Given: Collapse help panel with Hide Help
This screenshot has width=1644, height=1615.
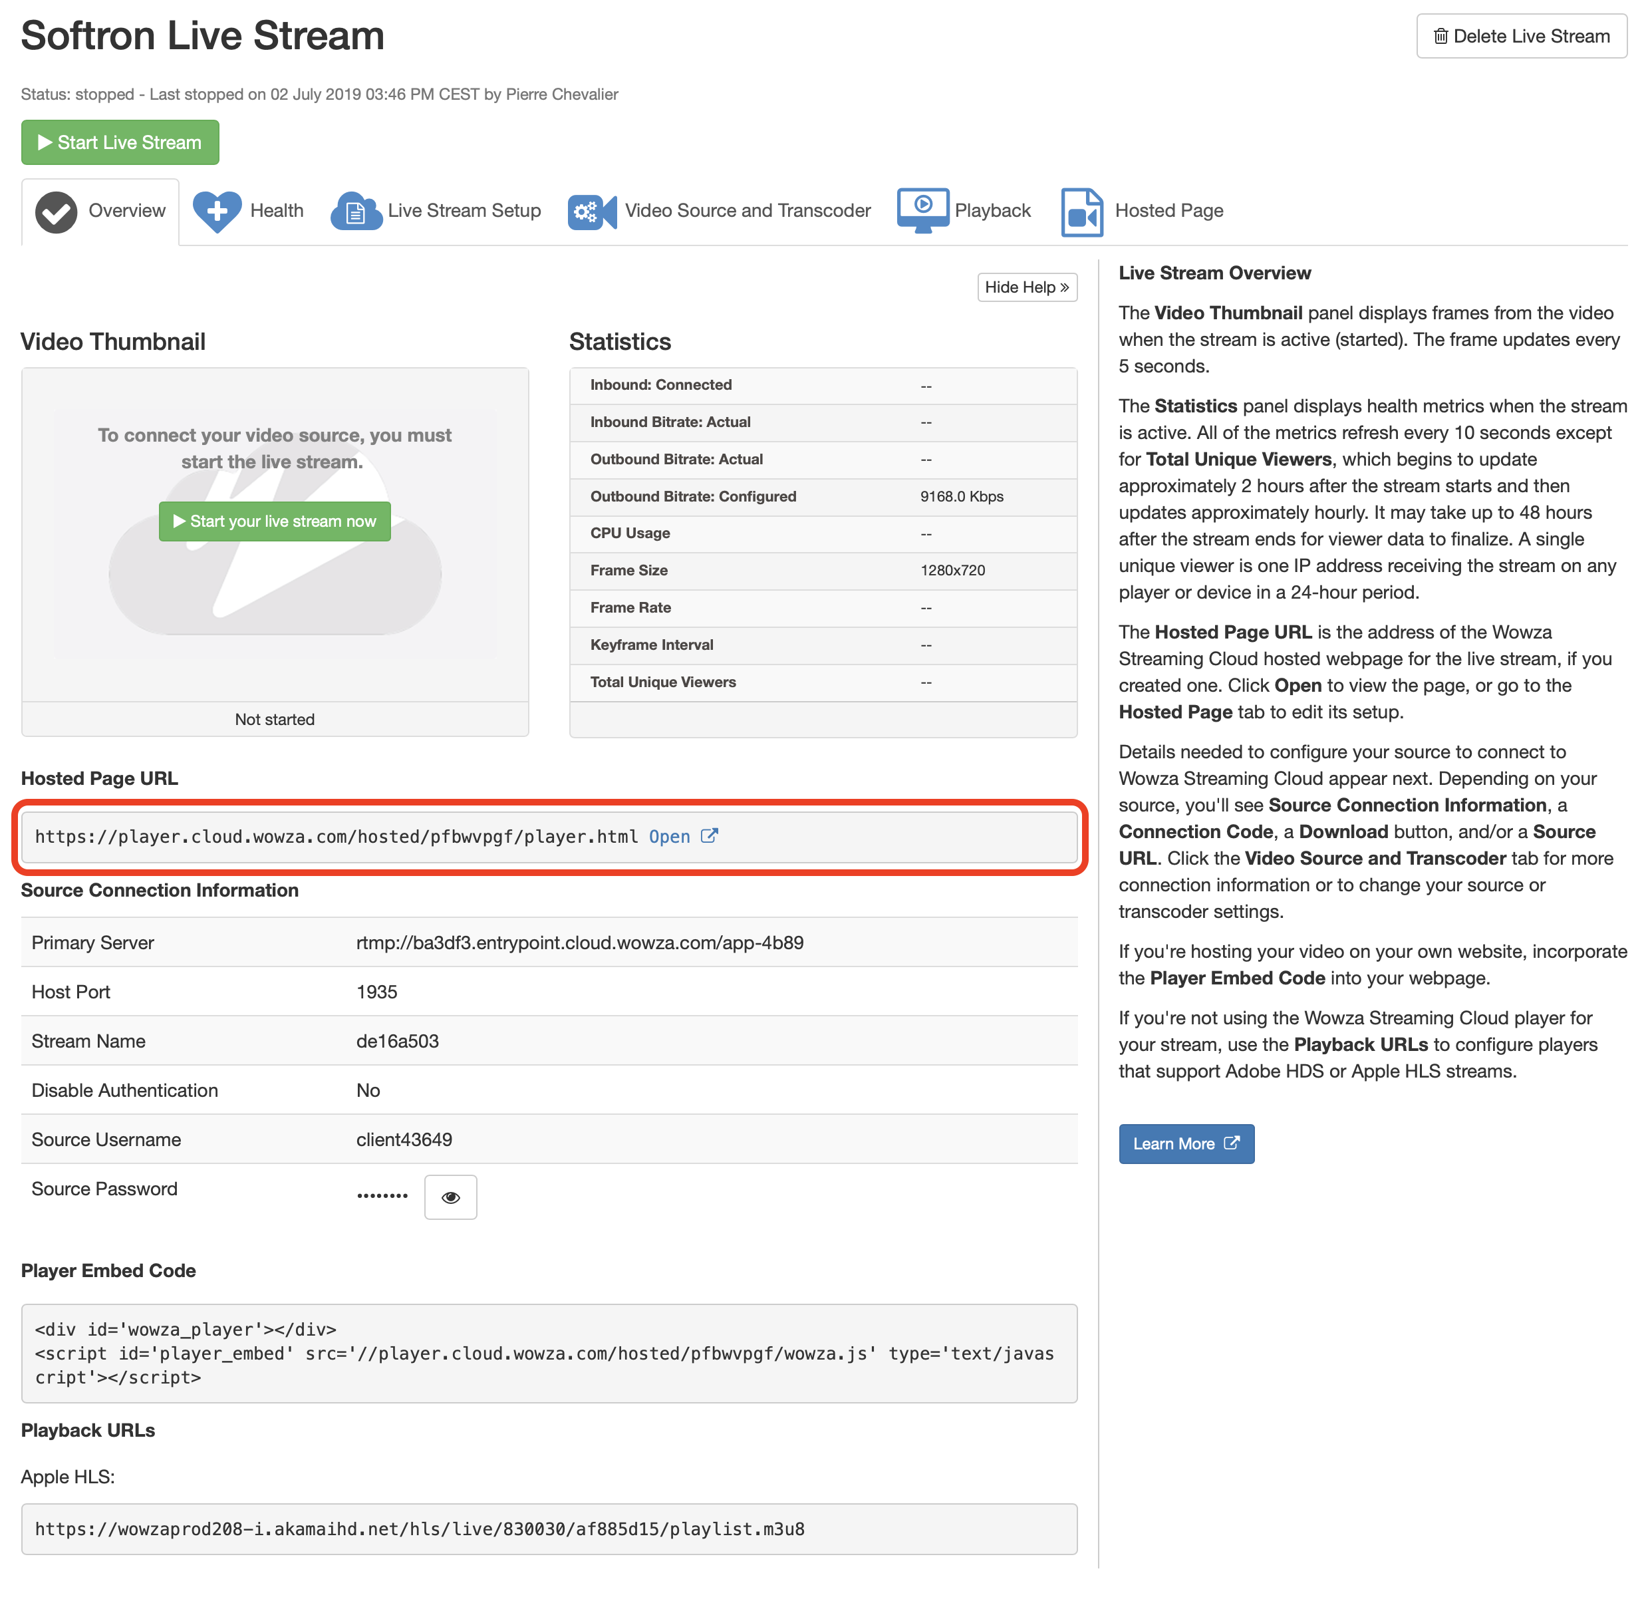Looking at the screenshot, I should click(1027, 287).
